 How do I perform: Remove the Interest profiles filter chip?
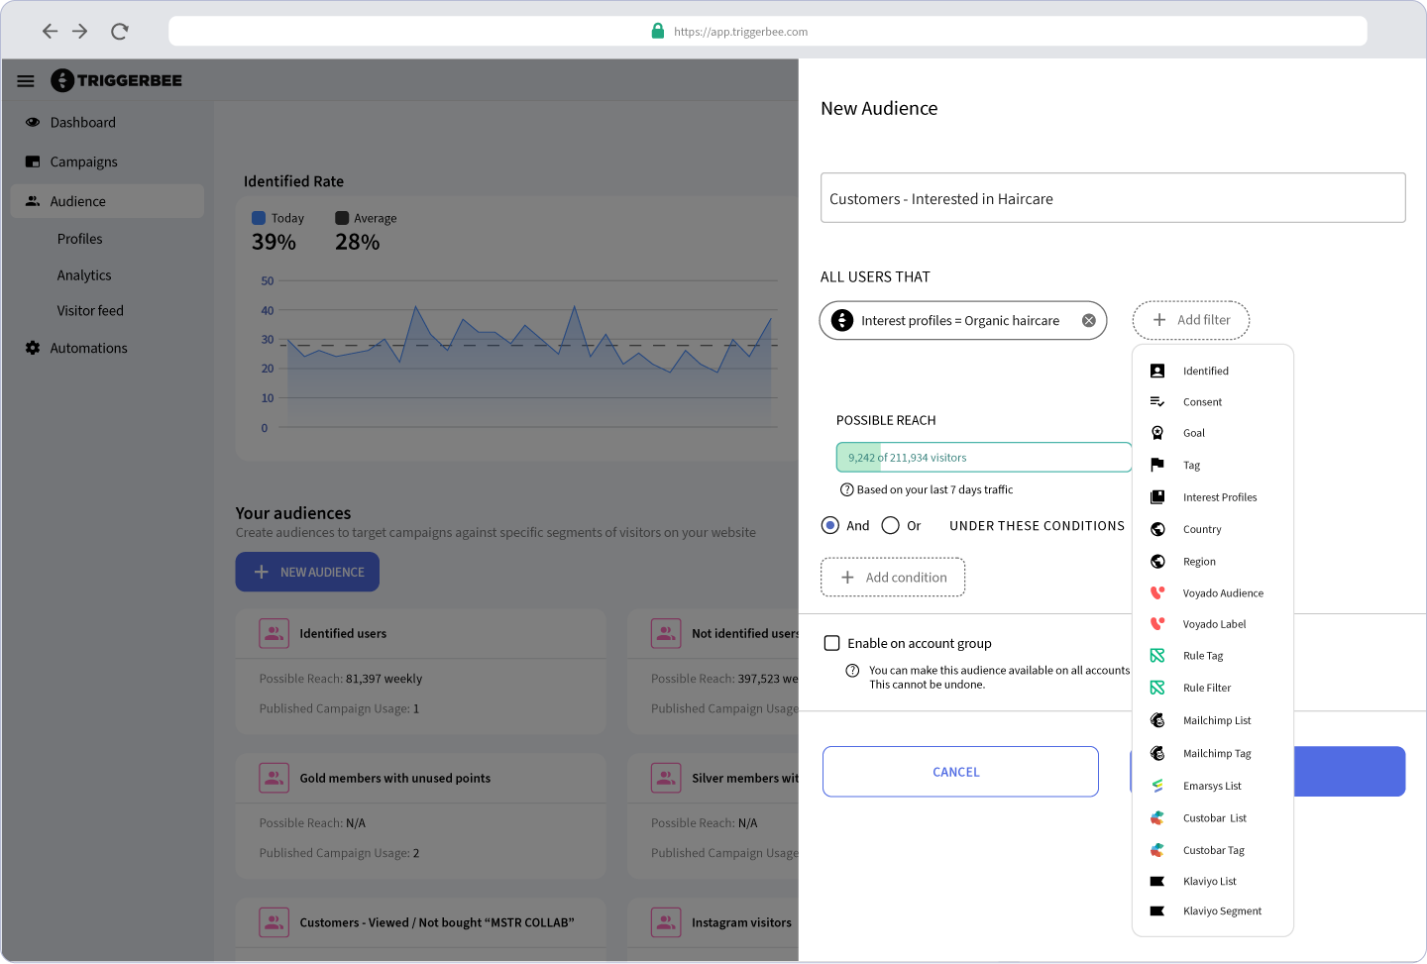coord(1088,320)
